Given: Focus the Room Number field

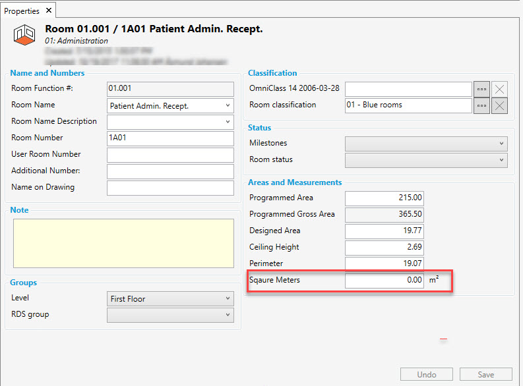Looking at the screenshot, I should pyautogui.click(x=170, y=138).
